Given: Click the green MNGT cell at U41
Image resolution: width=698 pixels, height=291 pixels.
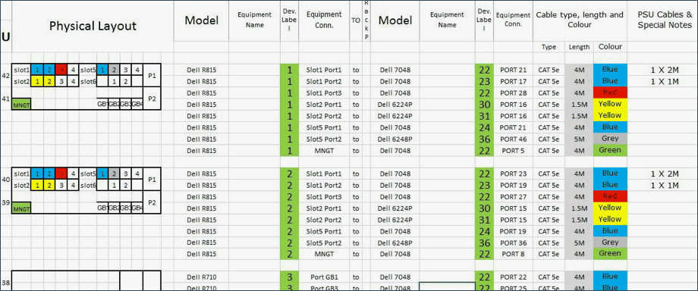Looking at the screenshot, I should [21, 105].
